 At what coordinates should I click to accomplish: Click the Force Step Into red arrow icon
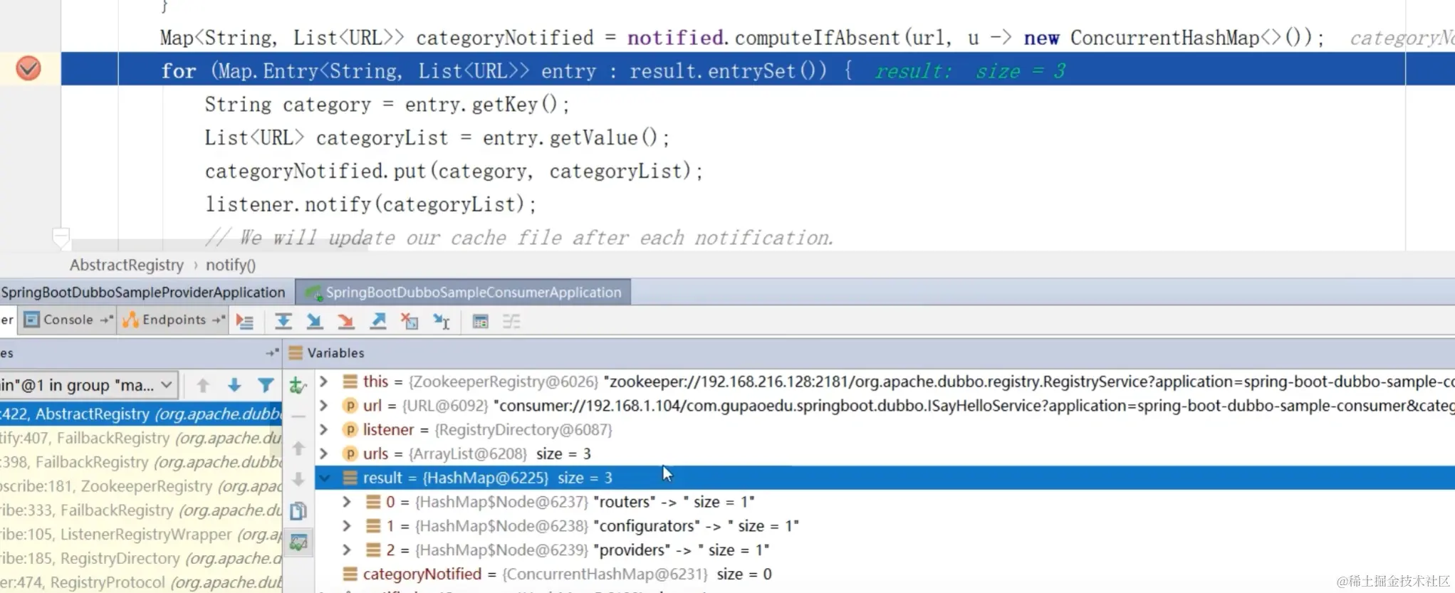(x=345, y=322)
